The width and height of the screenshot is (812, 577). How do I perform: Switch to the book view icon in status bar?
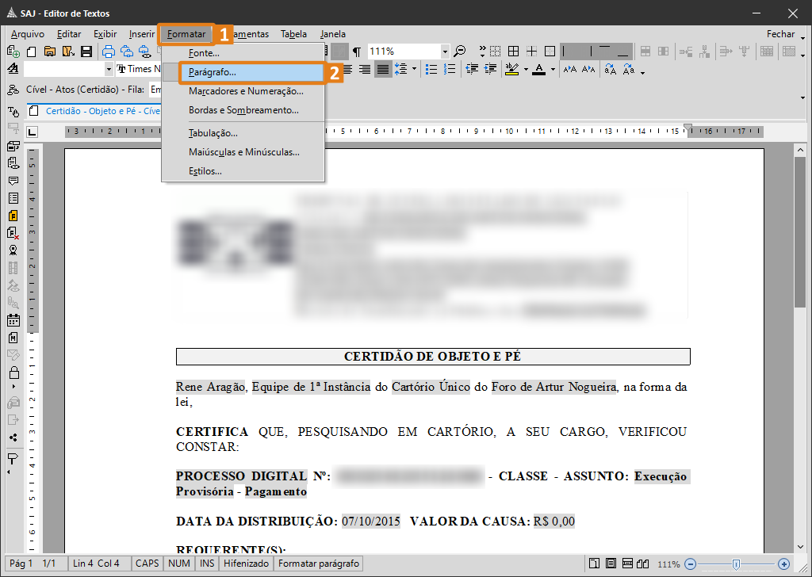point(642,564)
